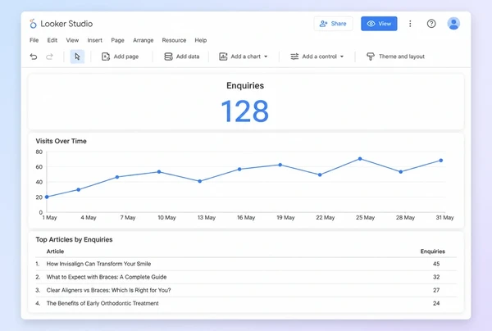Click the Enquiries column header in table
Screen dimensions: 492x331
pos(433,252)
